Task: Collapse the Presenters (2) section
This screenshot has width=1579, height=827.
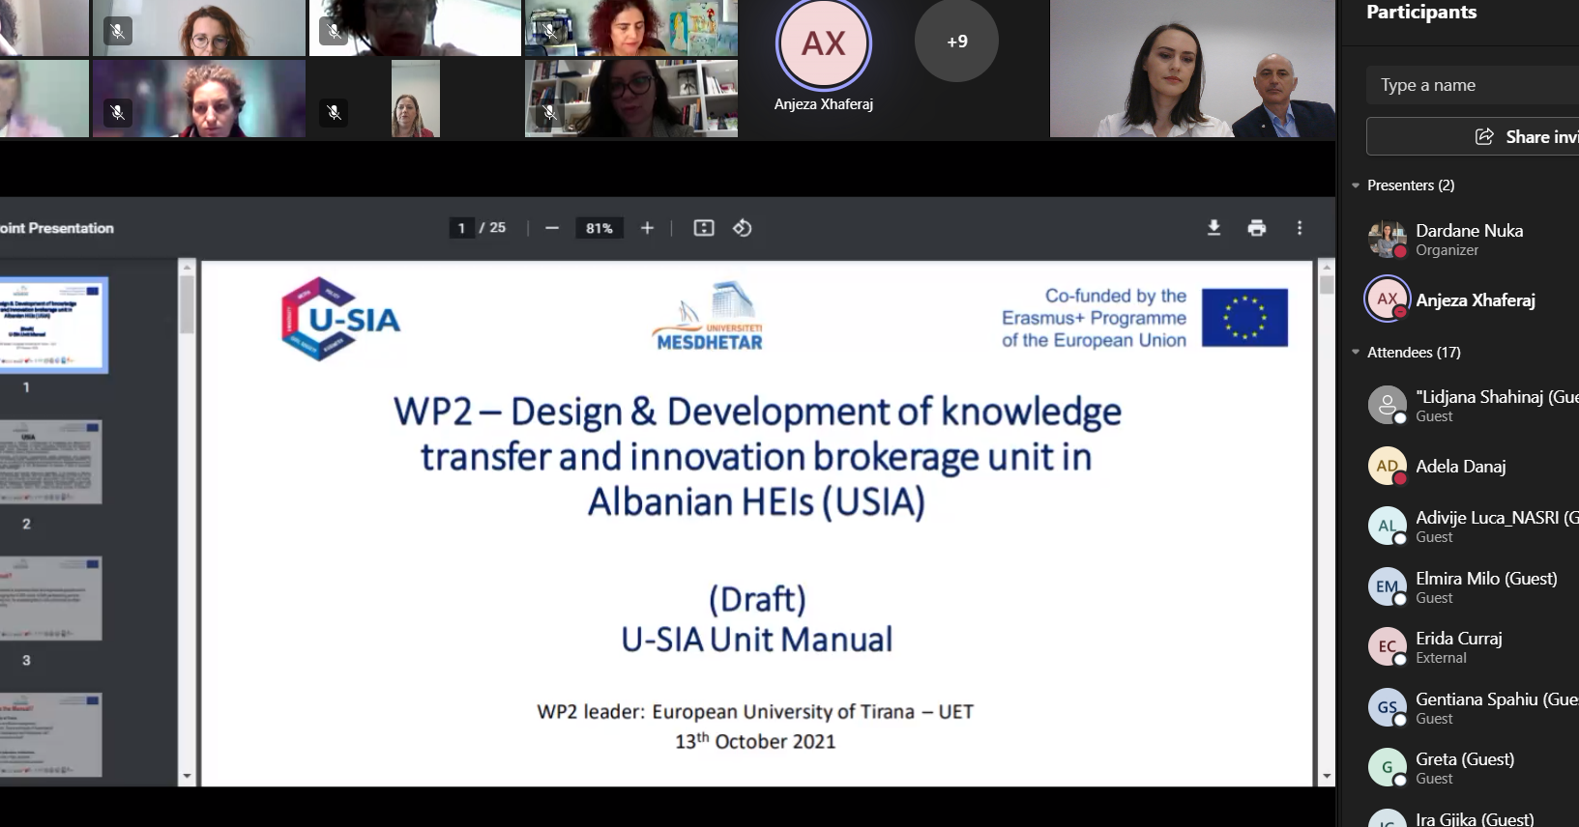Action: 1356,185
